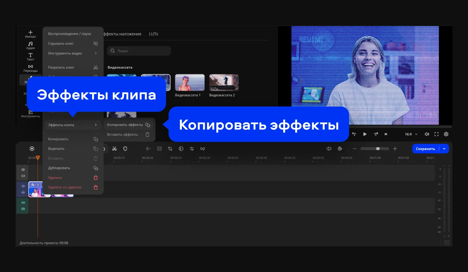Enter fullscreen preview mode

(x=436, y=134)
